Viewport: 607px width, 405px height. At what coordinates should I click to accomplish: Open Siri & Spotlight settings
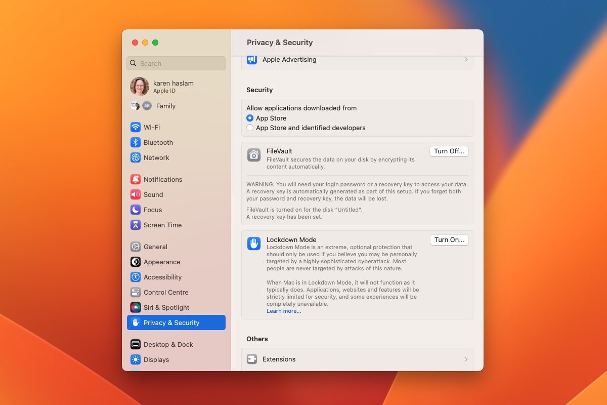tap(176, 307)
